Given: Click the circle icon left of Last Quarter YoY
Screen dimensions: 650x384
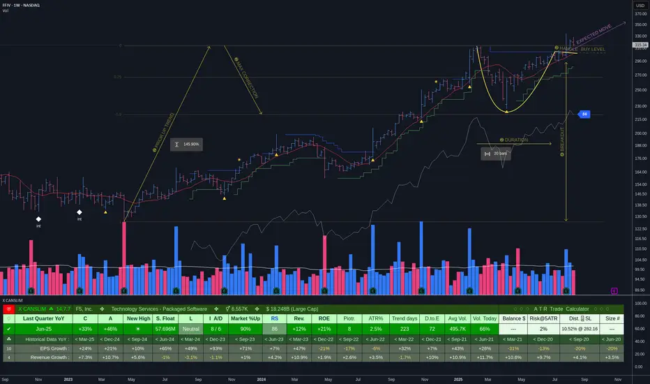Looking at the screenshot, I should pos(8,319).
